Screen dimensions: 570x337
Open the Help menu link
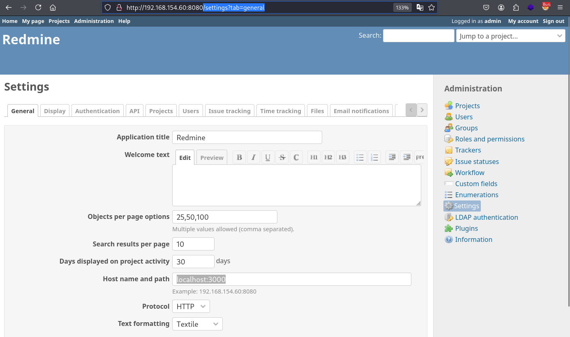point(124,21)
